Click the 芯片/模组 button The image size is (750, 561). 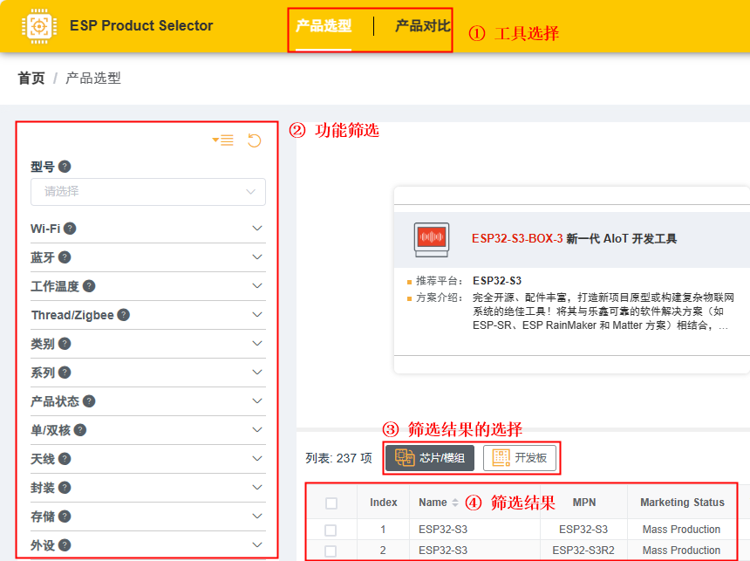(x=430, y=458)
